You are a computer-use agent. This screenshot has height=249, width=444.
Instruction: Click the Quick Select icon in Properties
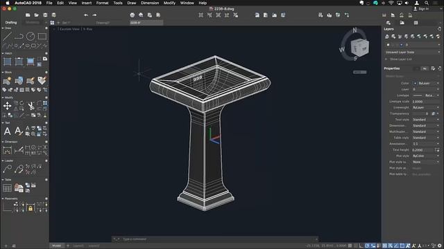[x=433, y=68]
